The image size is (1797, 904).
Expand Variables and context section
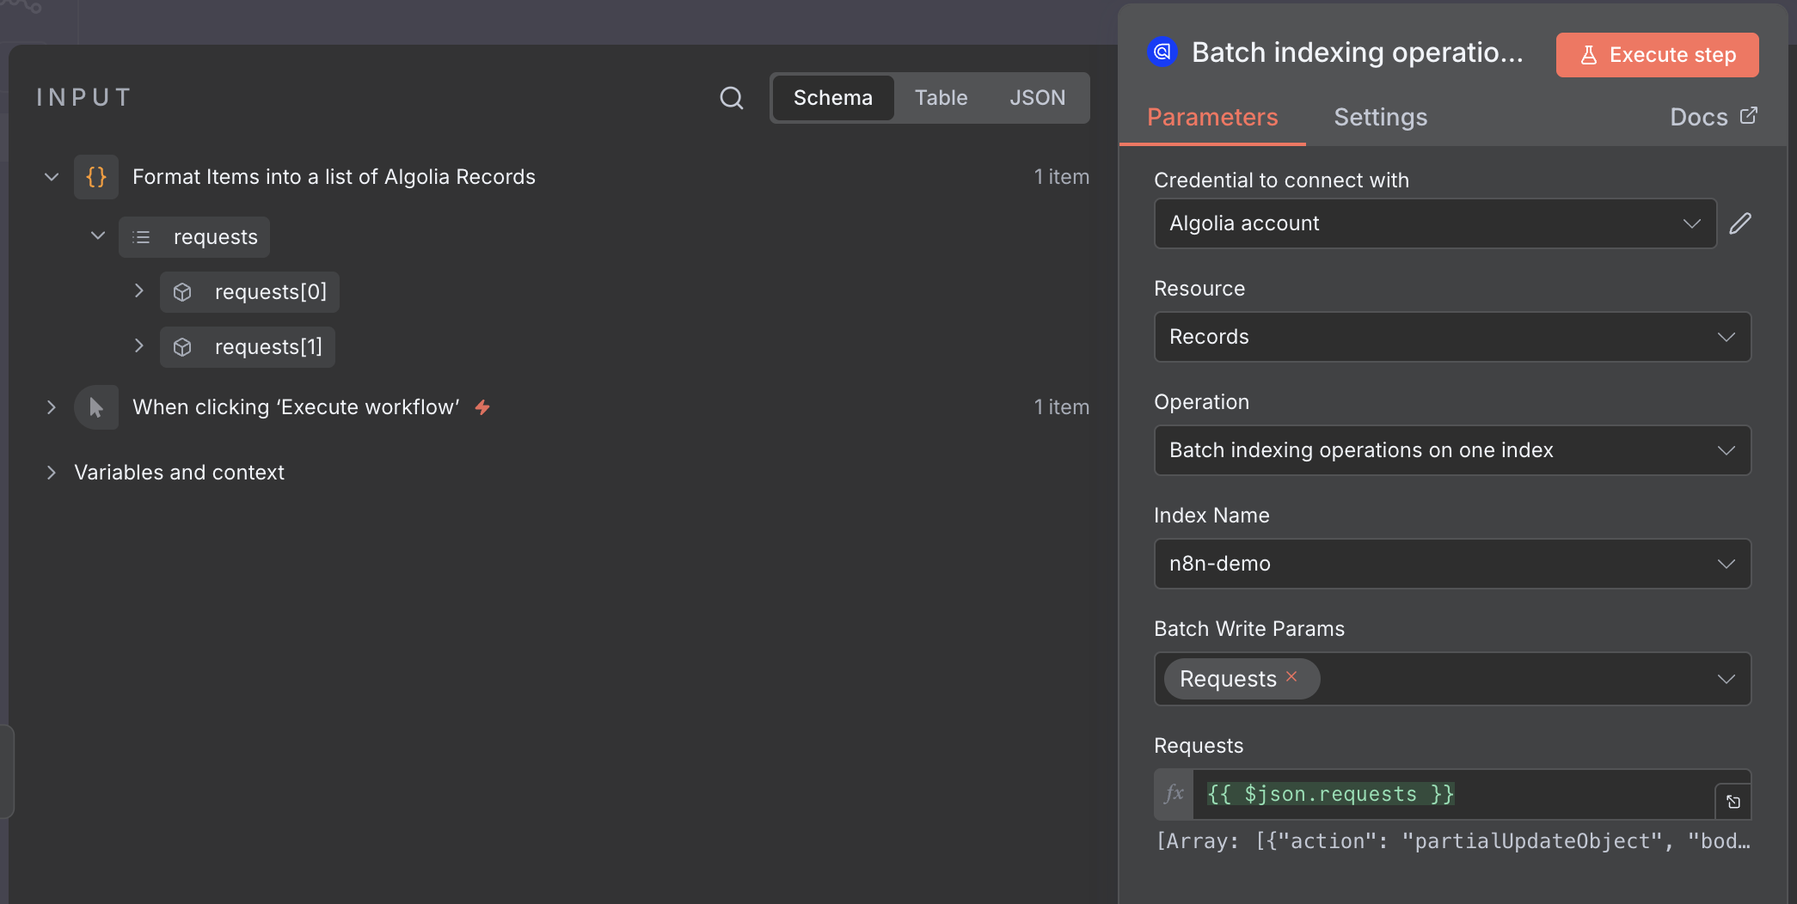52,473
